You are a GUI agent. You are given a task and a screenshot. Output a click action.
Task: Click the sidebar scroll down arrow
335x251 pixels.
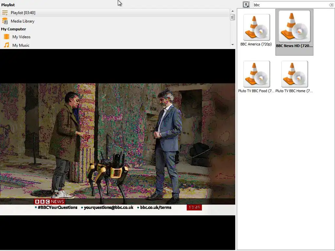coord(233,44)
